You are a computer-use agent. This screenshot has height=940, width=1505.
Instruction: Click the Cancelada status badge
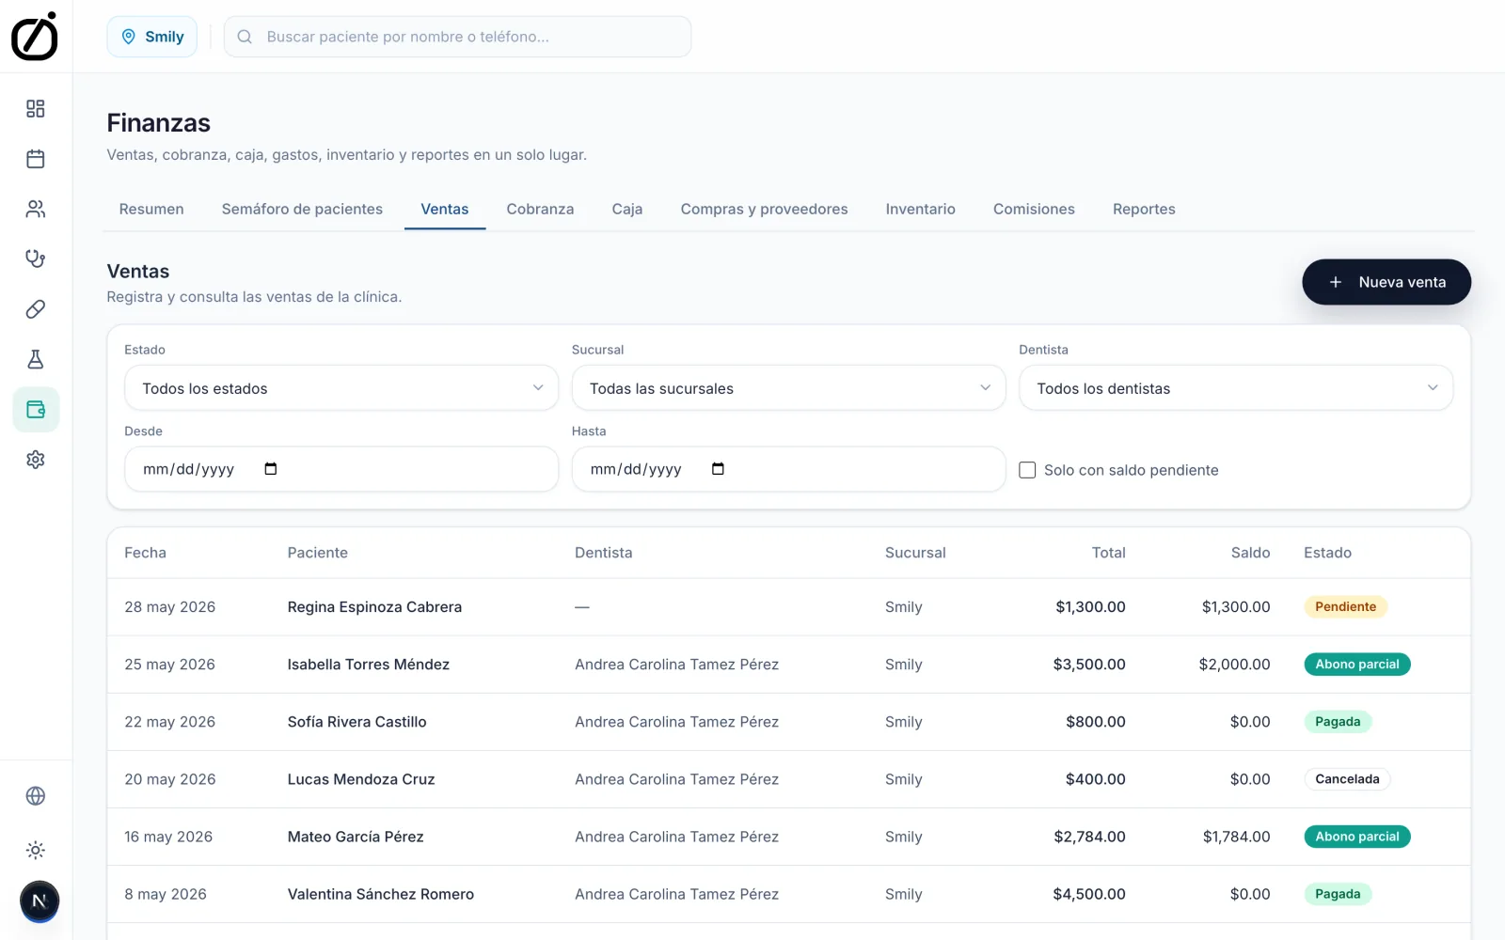pyautogui.click(x=1347, y=779)
